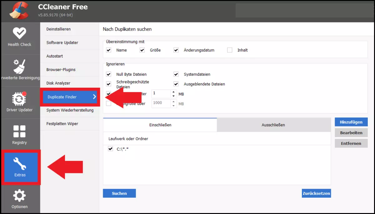This screenshot has height=214, width=375.
Task: Select the Registry grid icon
Action: point(19,131)
